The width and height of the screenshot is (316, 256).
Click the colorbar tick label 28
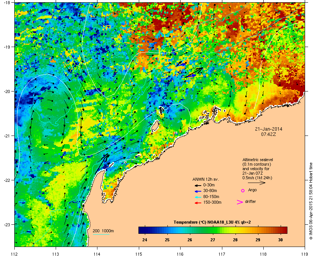coord(235,240)
